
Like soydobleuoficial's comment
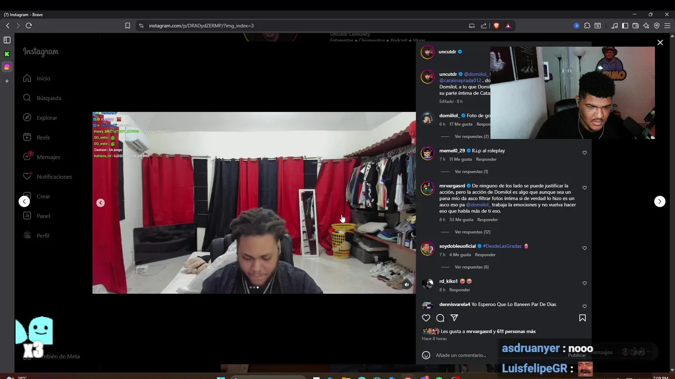pos(584,248)
